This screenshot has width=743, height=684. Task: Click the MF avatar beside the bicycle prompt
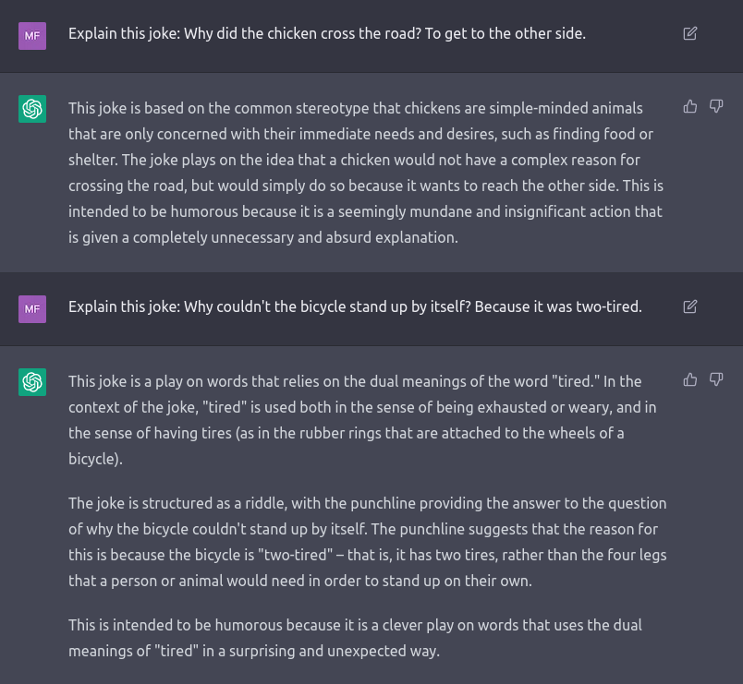tap(32, 309)
